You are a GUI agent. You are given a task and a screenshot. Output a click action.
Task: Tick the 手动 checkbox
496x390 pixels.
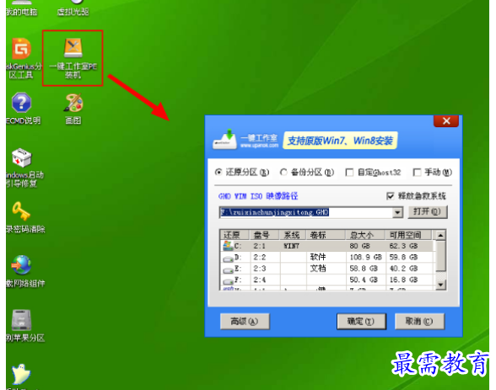417,173
